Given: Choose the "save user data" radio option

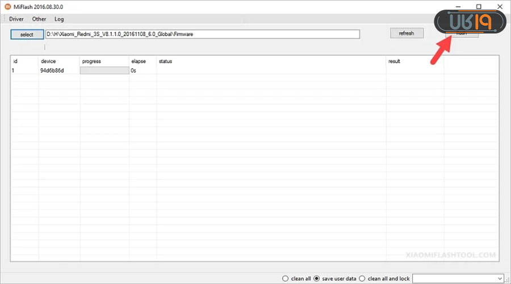Looking at the screenshot, I should [x=317, y=278].
